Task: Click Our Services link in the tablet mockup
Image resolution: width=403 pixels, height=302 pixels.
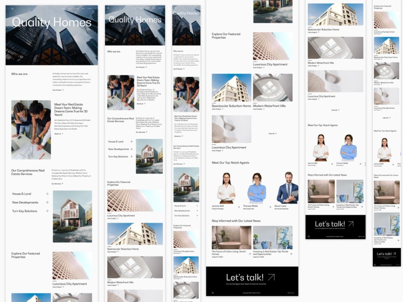Action: [x=141, y=132]
